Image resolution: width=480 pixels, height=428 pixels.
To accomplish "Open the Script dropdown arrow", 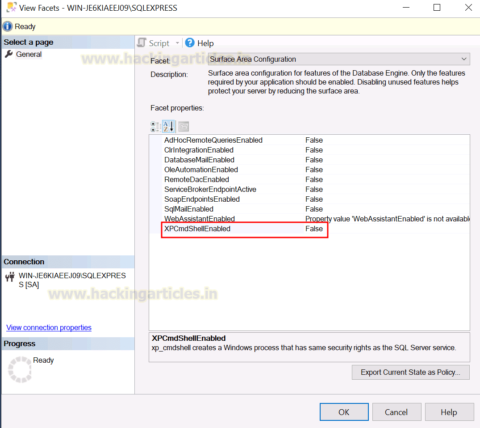I will tap(177, 43).
